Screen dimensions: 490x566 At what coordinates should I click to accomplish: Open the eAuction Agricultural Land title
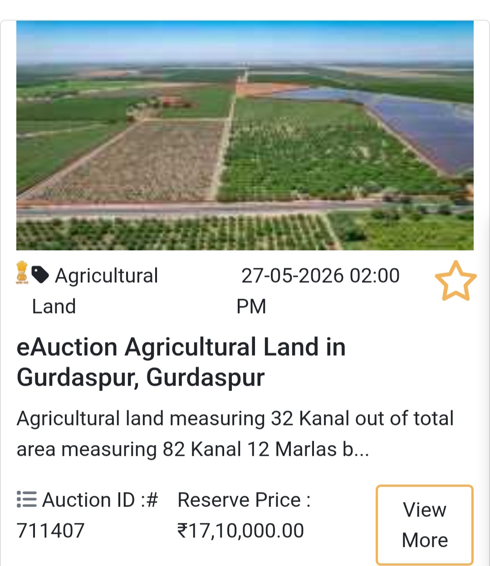[x=181, y=348]
